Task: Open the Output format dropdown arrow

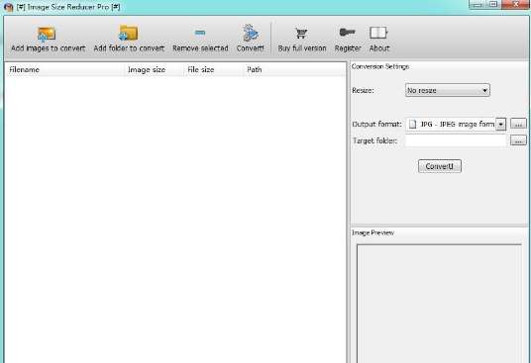Action: 501,124
